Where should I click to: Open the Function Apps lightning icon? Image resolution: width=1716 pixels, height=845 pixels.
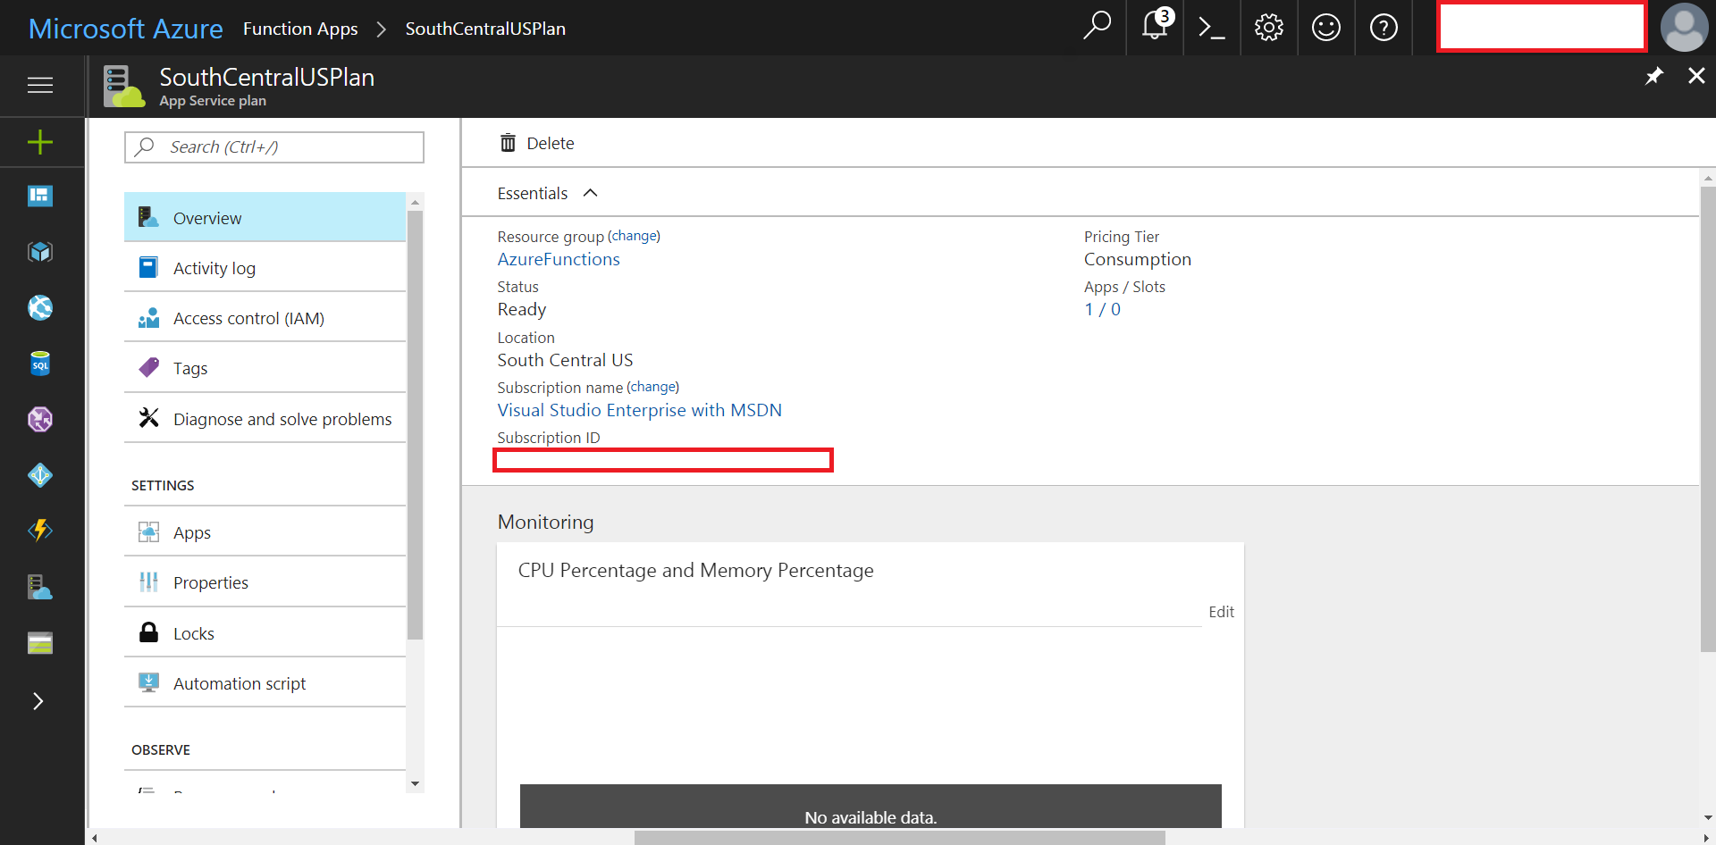pyautogui.click(x=40, y=531)
